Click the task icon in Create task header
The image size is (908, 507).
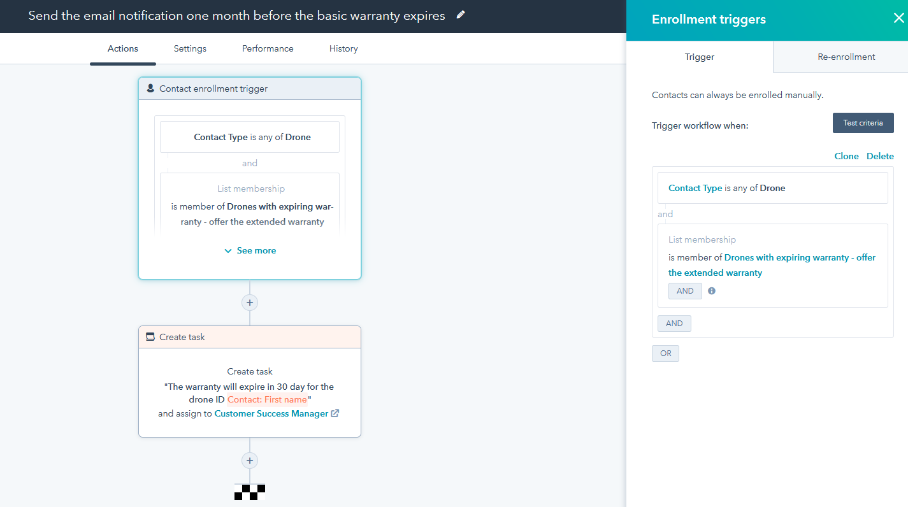coord(150,337)
